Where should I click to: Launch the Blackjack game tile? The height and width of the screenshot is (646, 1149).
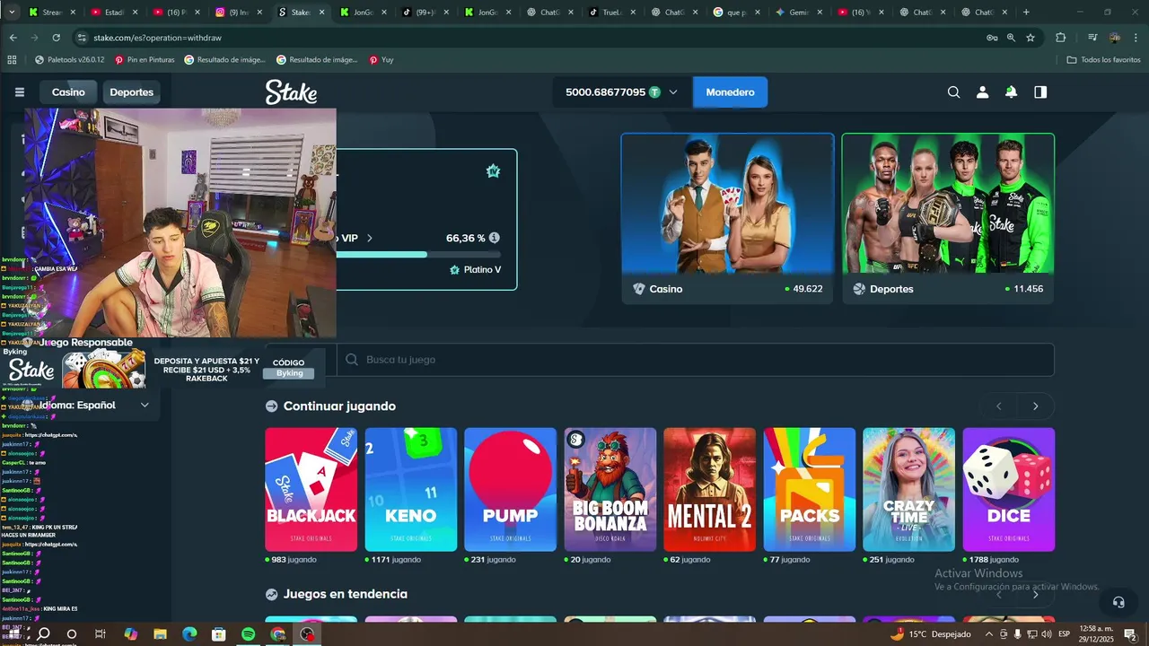(x=311, y=489)
